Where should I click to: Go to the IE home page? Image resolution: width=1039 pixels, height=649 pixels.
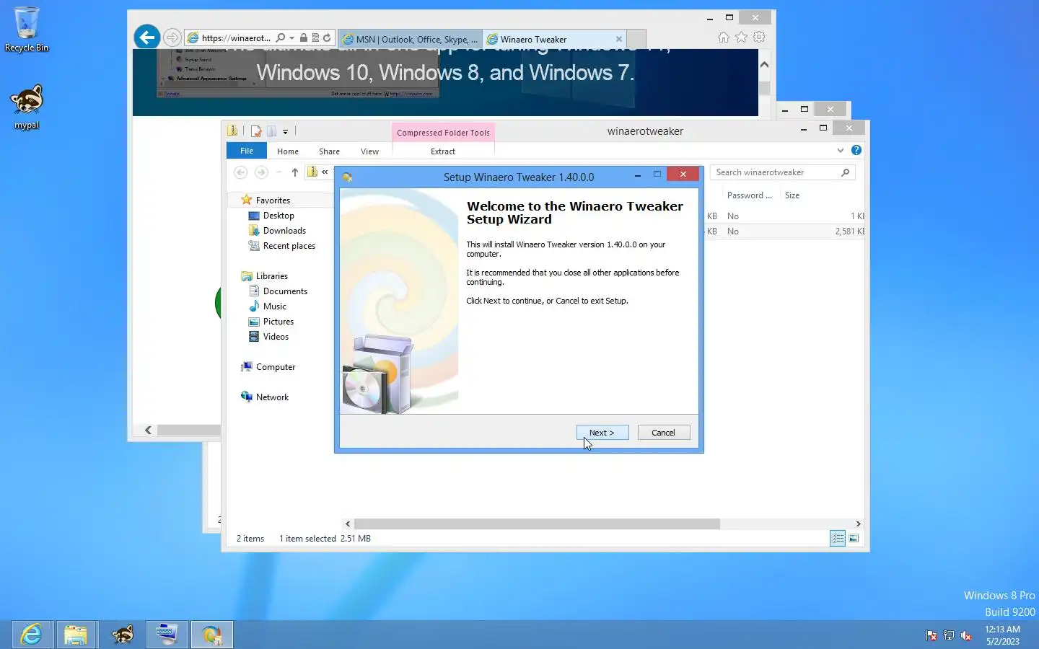pyautogui.click(x=724, y=37)
